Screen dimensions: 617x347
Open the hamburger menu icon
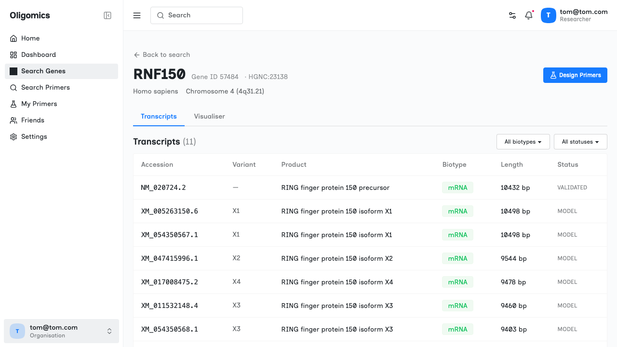click(137, 15)
